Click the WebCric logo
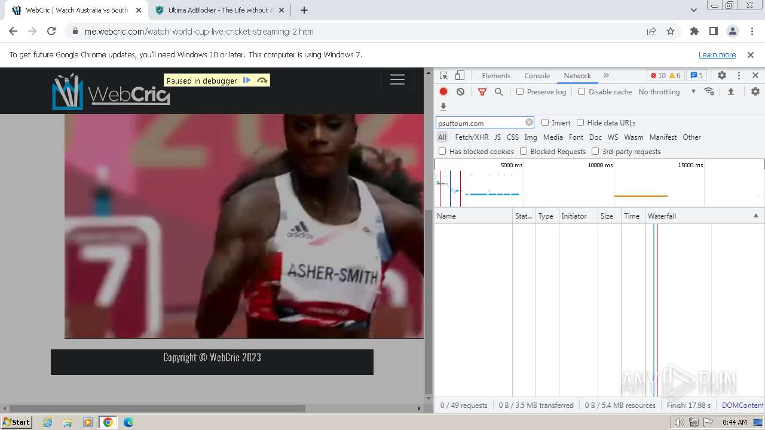 coord(111,91)
